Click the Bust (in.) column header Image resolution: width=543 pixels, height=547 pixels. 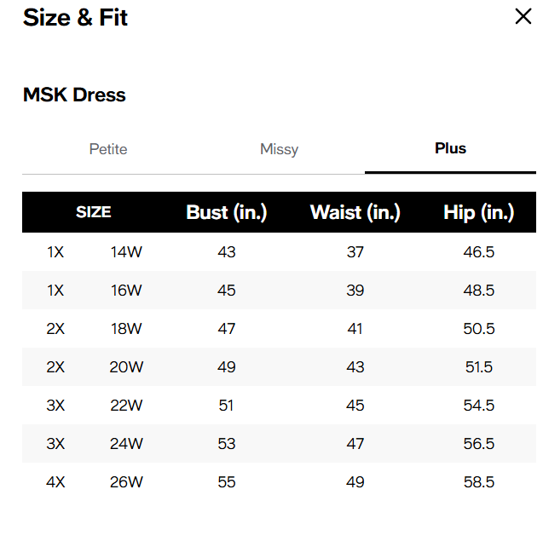[x=227, y=212]
